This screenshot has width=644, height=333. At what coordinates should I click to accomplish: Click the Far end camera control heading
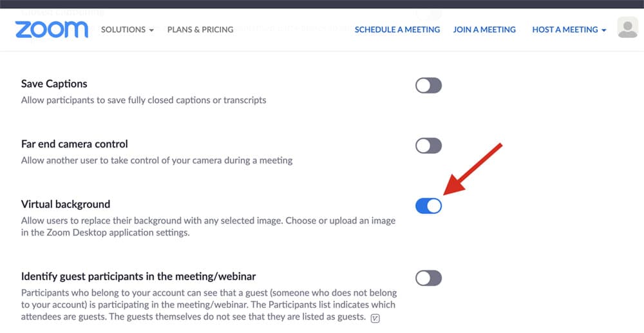point(74,144)
